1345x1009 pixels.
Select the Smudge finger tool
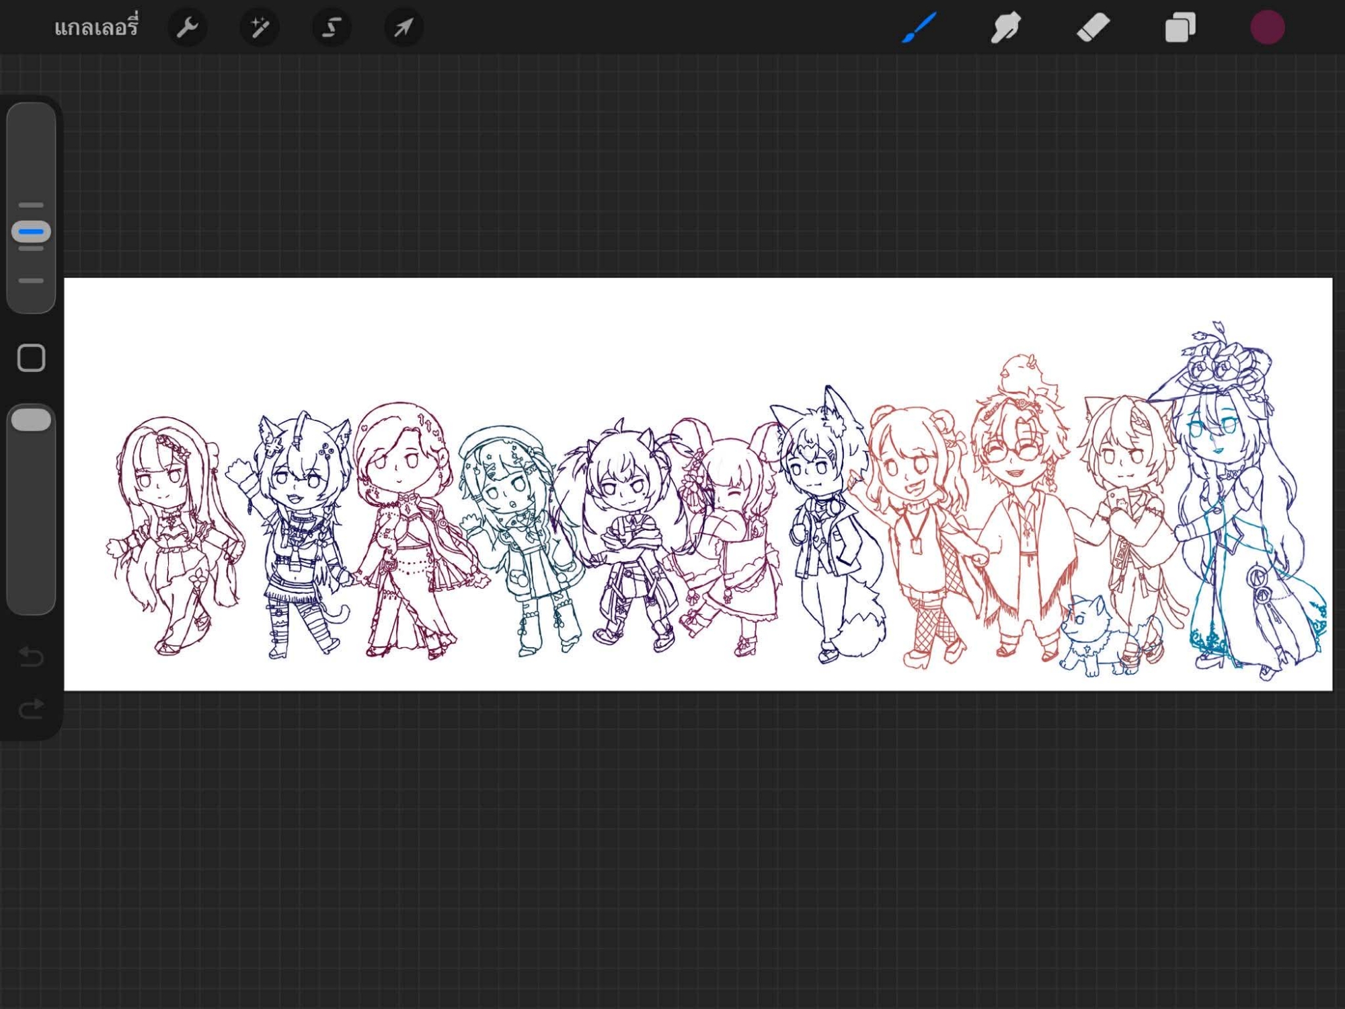(1005, 28)
